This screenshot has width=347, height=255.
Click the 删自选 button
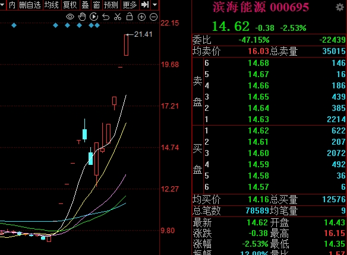click(30, 5)
